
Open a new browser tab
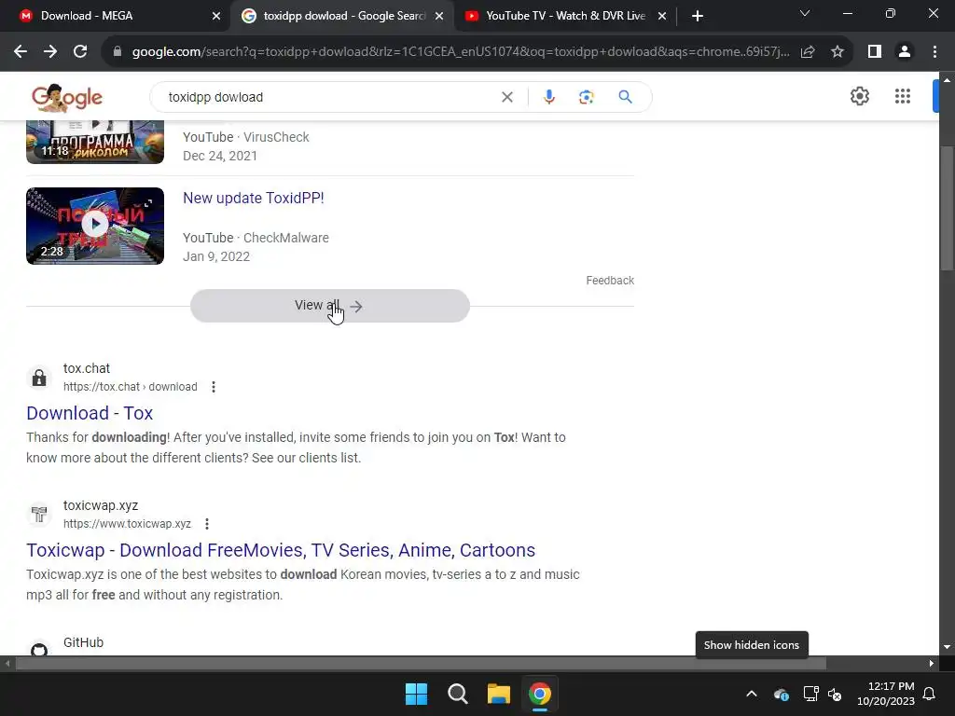click(698, 16)
